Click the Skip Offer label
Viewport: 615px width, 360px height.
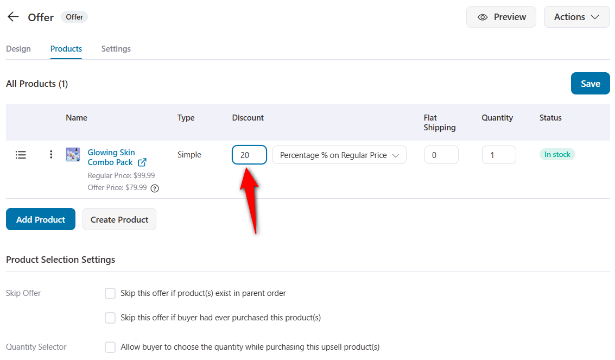pyautogui.click(x=23, y=293)
